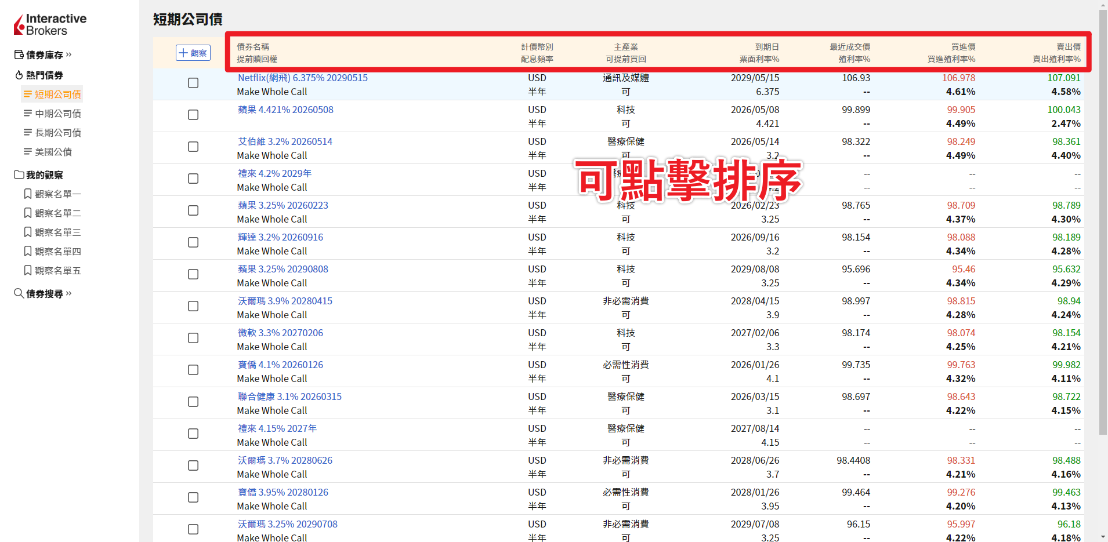Screen dimensions: 1108x542
Task: Click scrollbar down arrow
Action: [x=1103, y=537]
